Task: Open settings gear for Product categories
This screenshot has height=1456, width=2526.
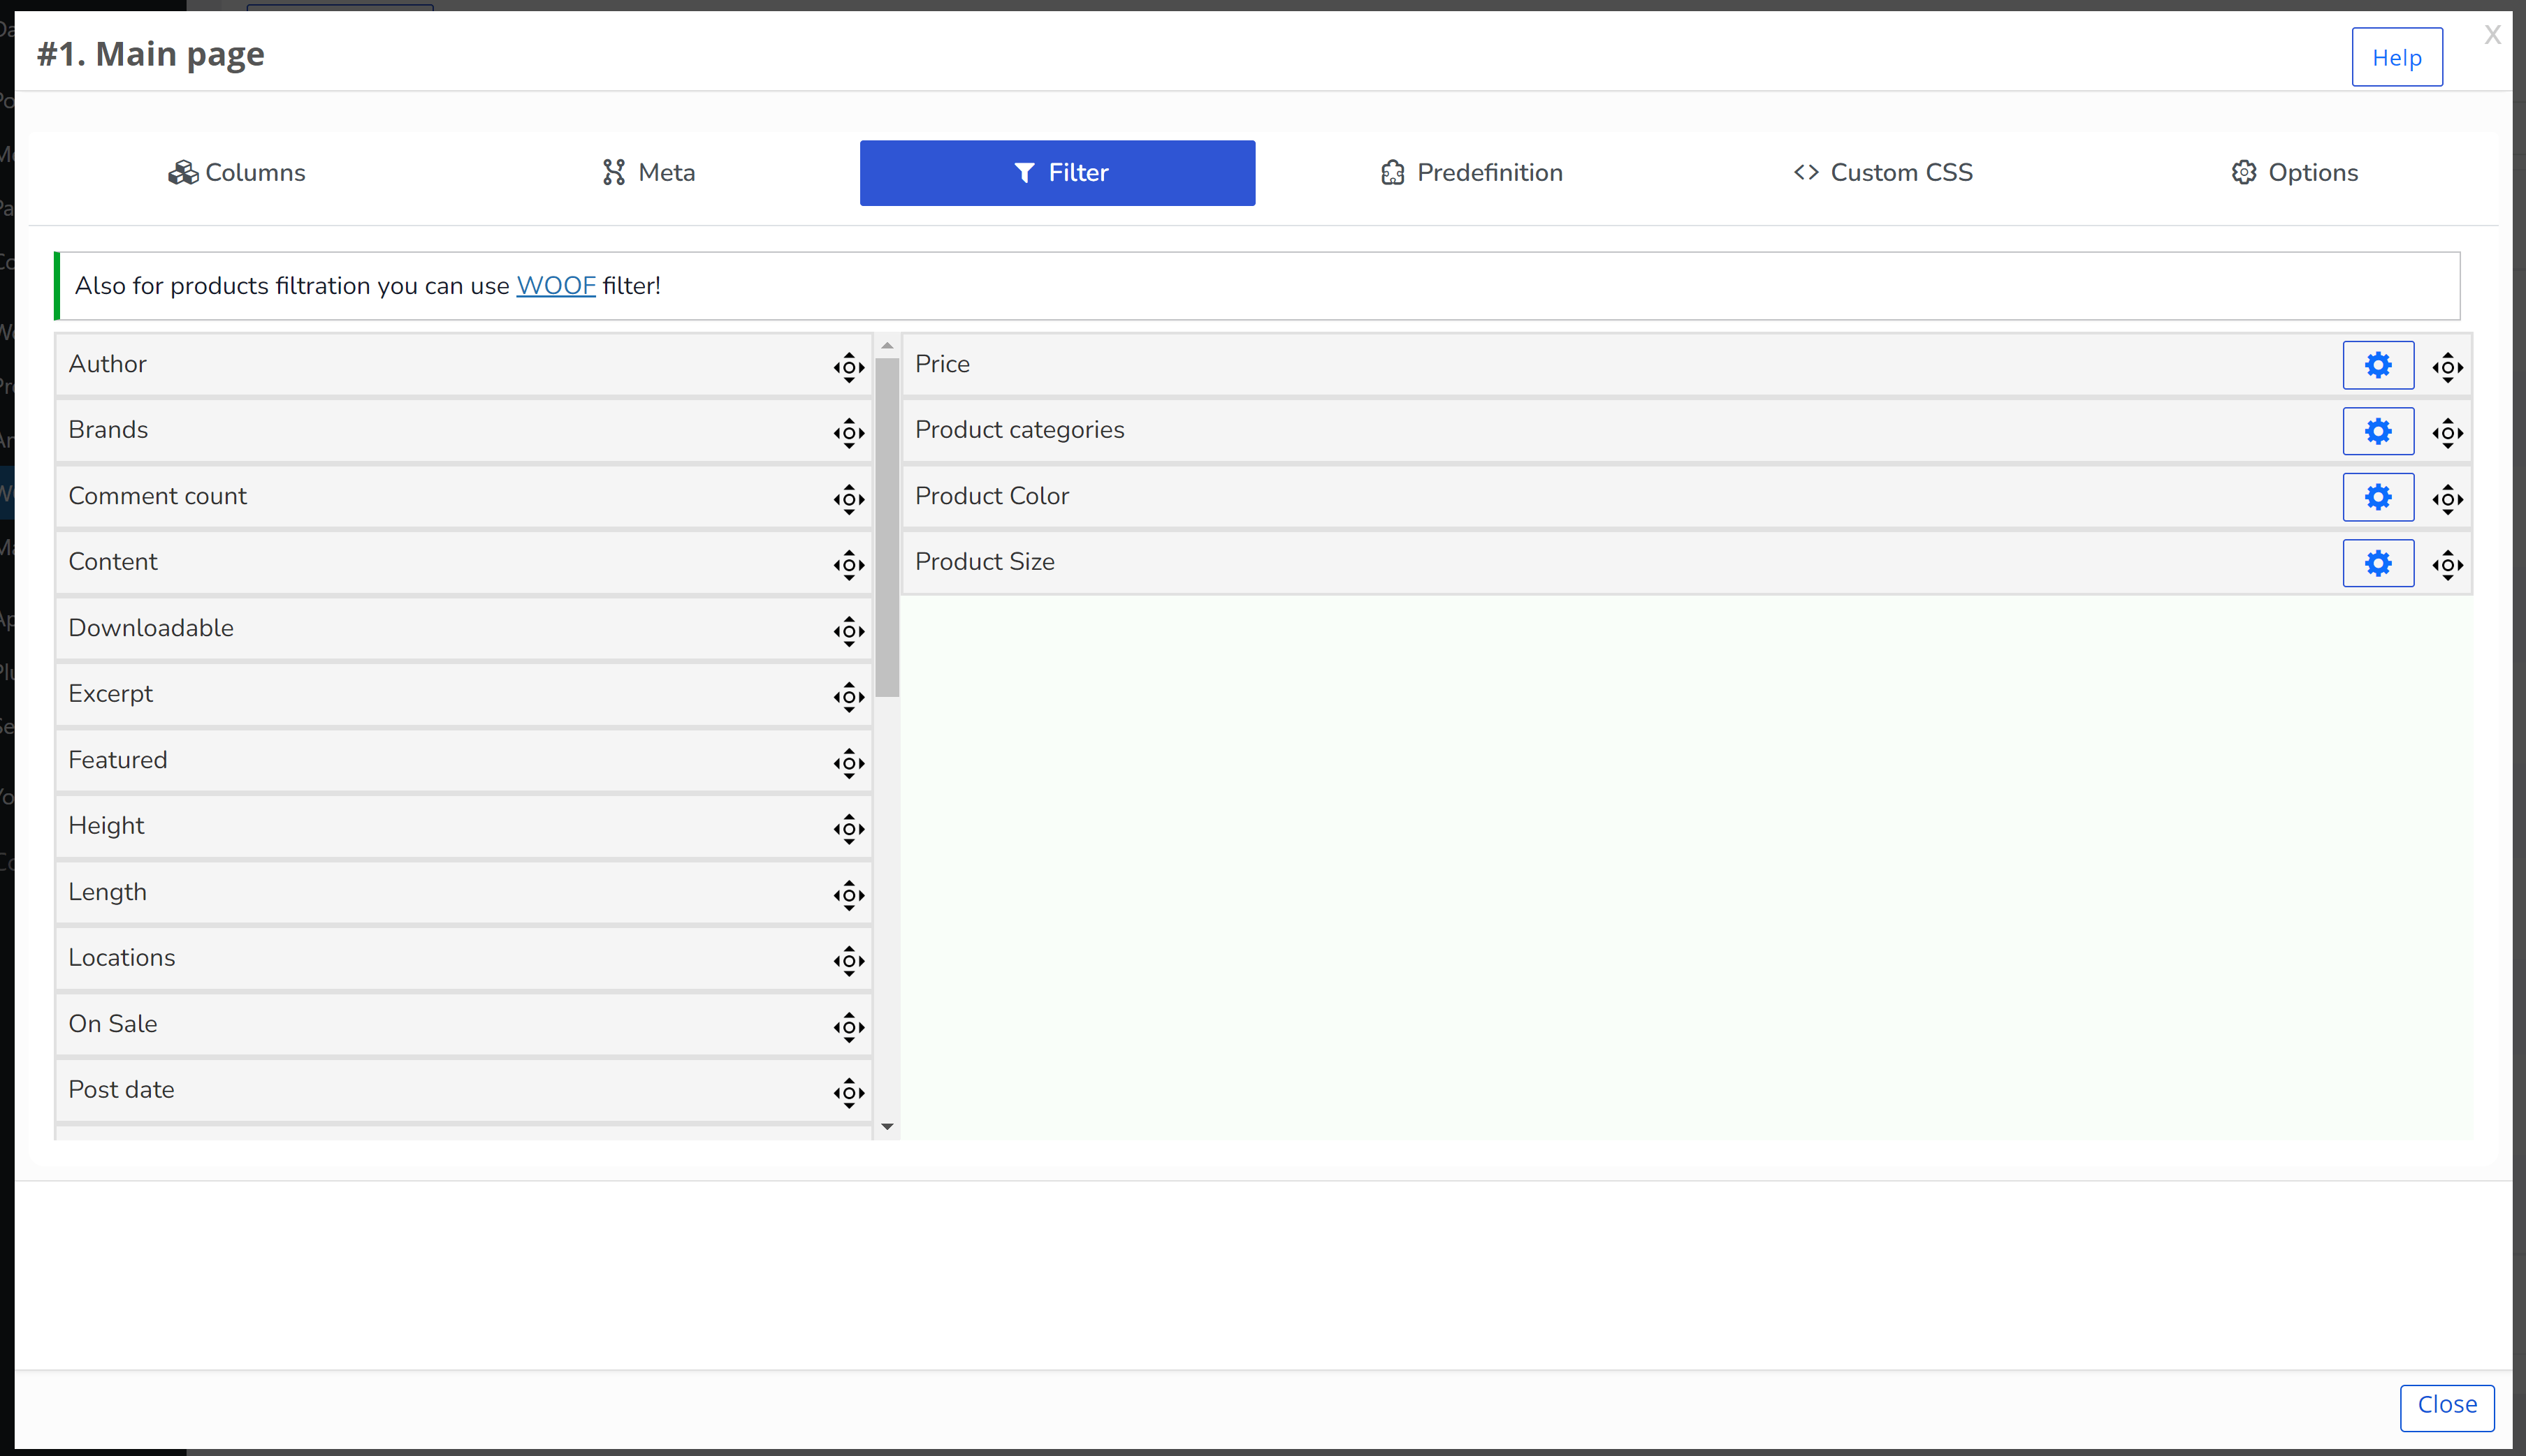Action: [2378, 431]
